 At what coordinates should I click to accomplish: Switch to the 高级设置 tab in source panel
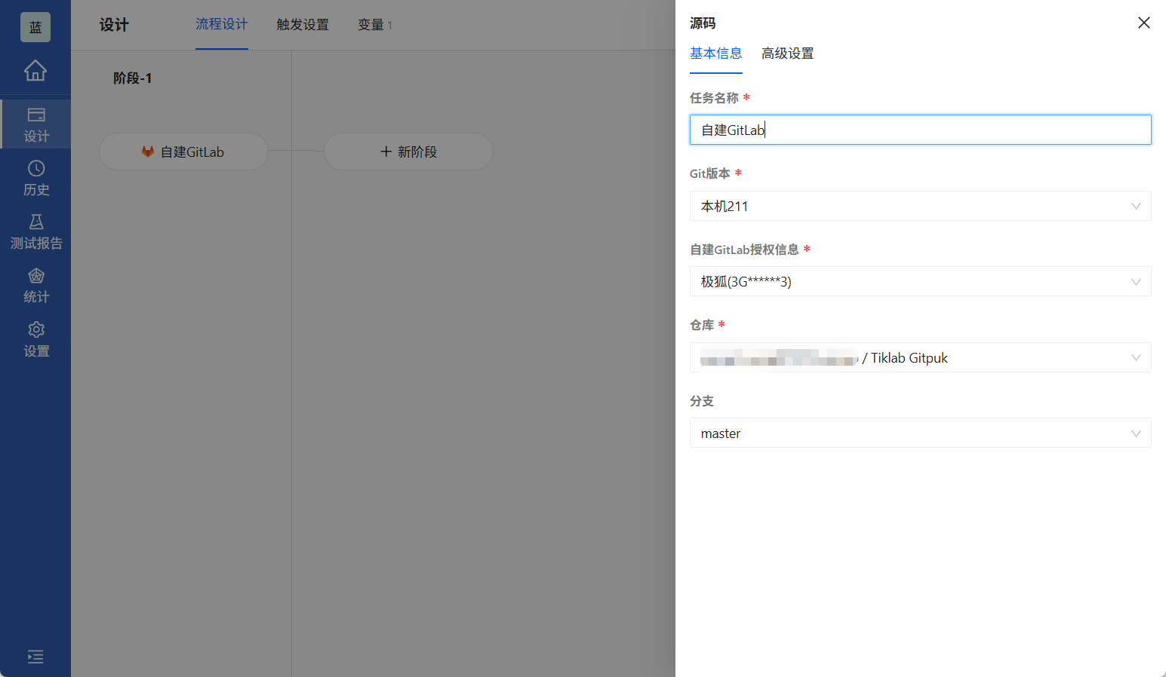pyautogui.click(x=787, y=54)
